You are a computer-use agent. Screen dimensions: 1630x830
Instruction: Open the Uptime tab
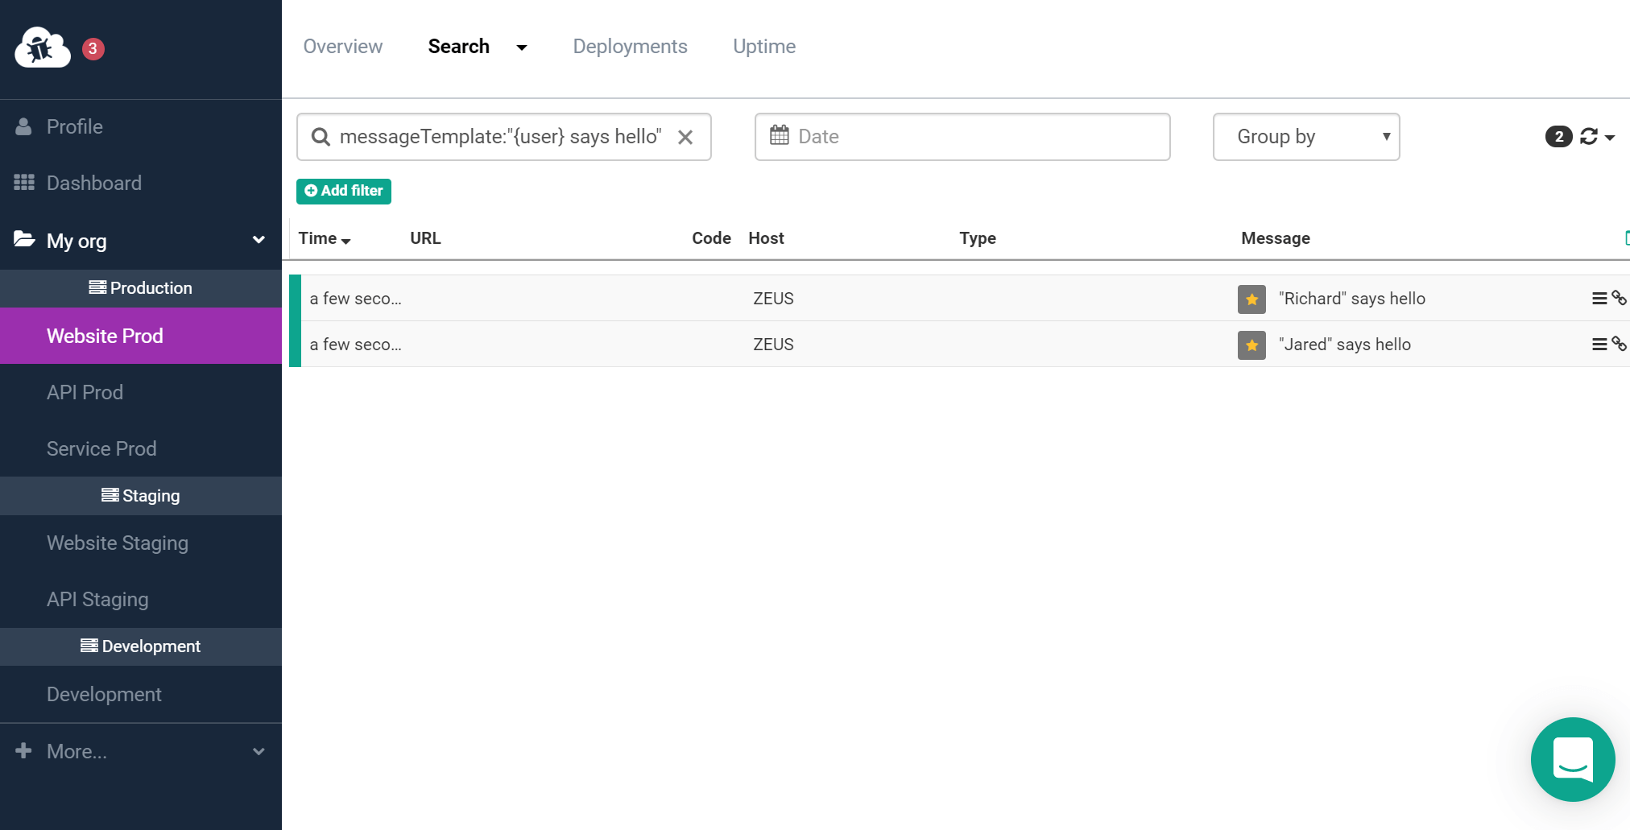763,46
